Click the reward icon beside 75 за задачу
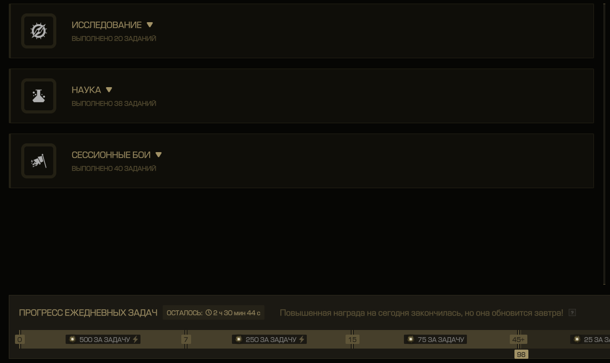 coord(411,339)
